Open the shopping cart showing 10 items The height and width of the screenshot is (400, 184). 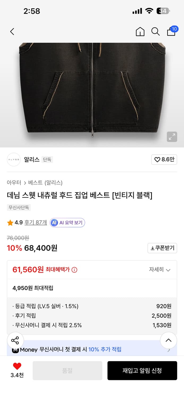[171, 31]
